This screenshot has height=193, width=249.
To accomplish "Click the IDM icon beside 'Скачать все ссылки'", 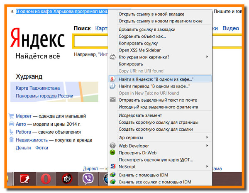I will click(x=112, y=182).
